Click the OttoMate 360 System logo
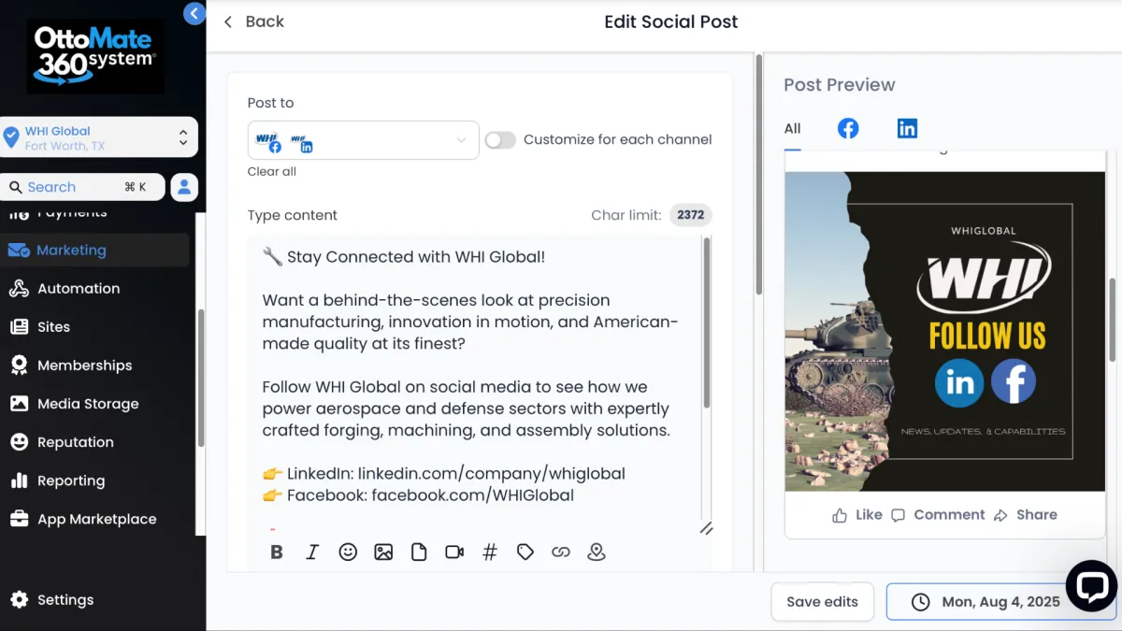Image resolution: width=1122 pixels, height=631 pixels. [x=95, y=56]
